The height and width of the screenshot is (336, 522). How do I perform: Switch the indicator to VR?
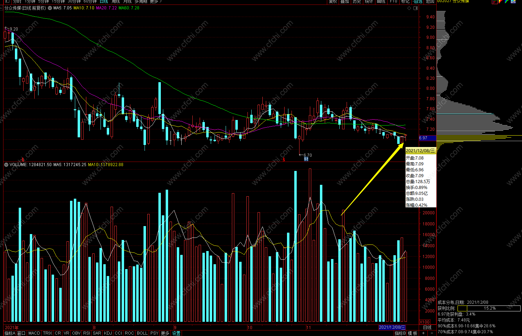pos(67,333)
